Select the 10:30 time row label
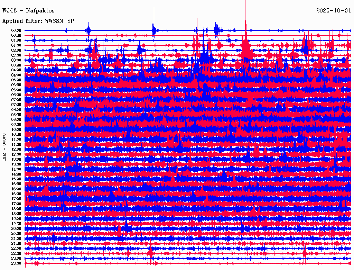This screenshot has width=354, height=270. 16,135
